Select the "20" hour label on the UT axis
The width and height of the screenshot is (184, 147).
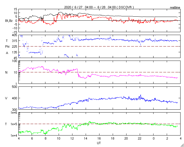click(126, 138)
